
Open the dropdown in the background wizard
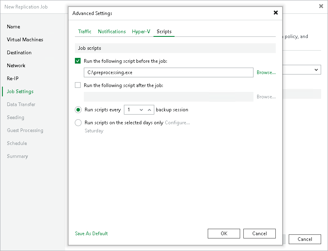click(316, 70)
